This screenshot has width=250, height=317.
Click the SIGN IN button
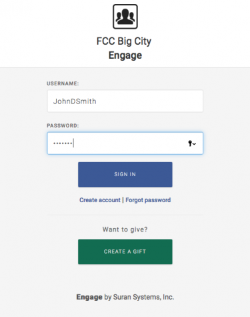125,174
